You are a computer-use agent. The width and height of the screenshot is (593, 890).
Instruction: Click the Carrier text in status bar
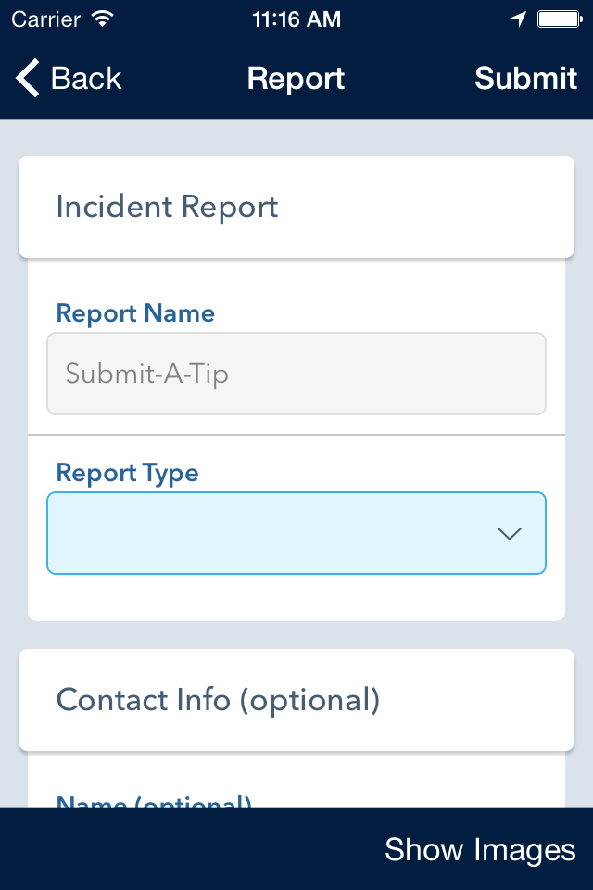coord(46,19)
